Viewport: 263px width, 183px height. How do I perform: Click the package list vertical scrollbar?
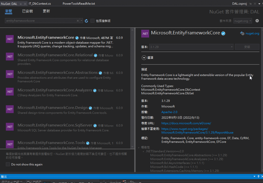tap(132, 88)
